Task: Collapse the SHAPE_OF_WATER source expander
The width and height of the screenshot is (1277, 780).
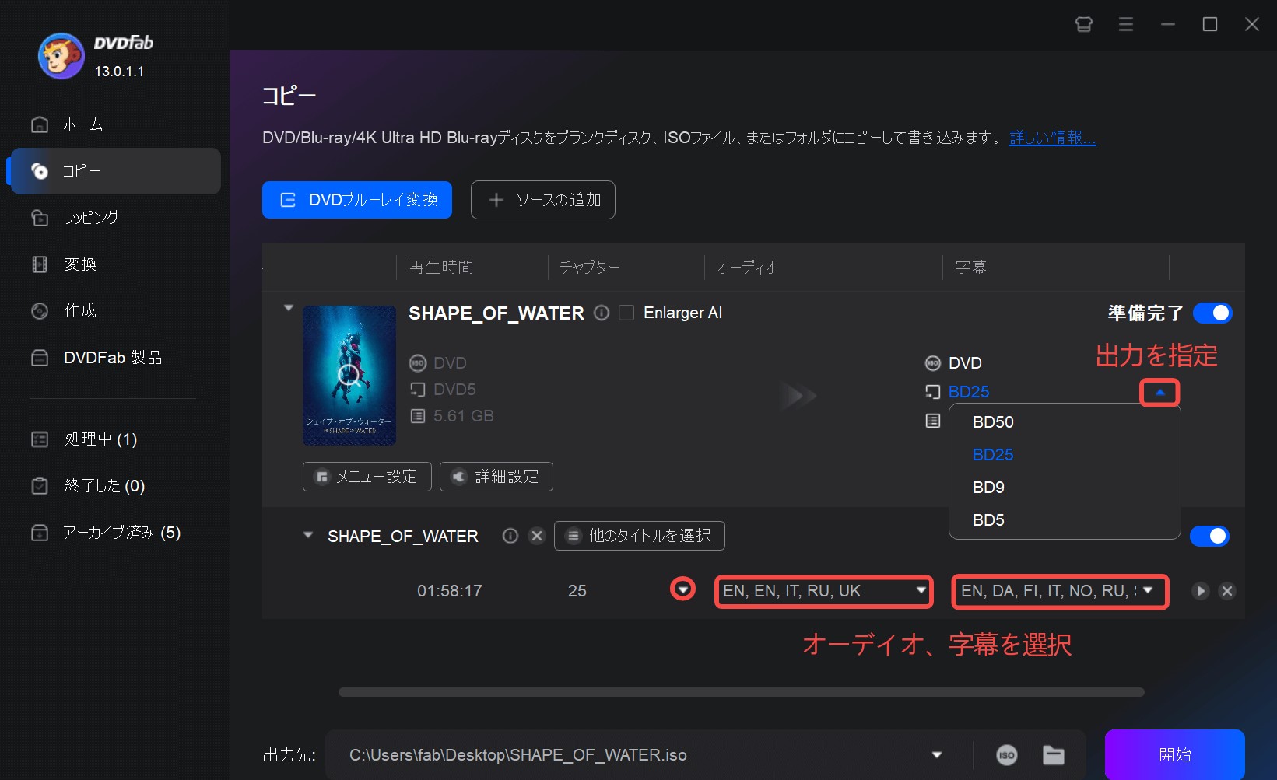Action: coord(289,308)
